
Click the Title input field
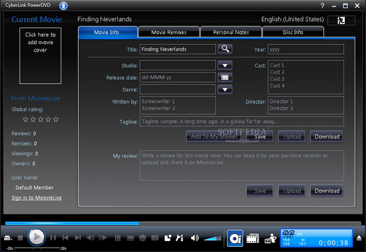[x=178, y=49]
